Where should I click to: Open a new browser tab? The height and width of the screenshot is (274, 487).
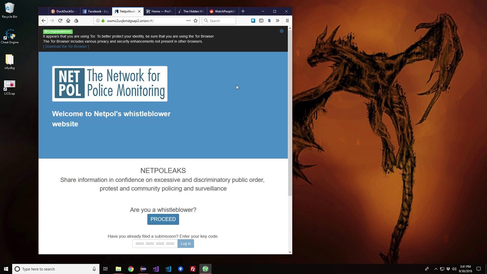point(243,11)
